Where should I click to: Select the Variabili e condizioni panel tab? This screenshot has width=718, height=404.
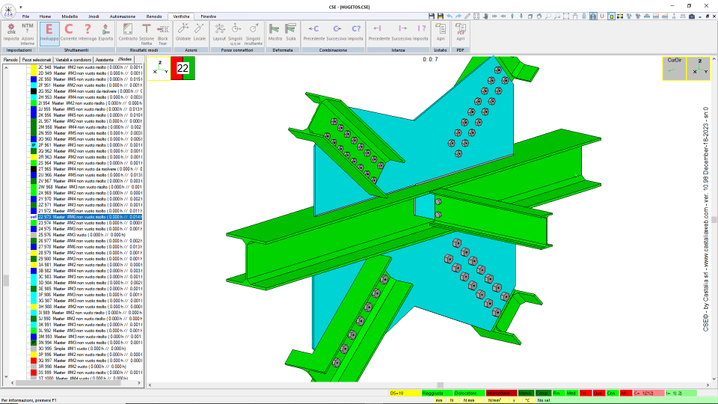73,60
